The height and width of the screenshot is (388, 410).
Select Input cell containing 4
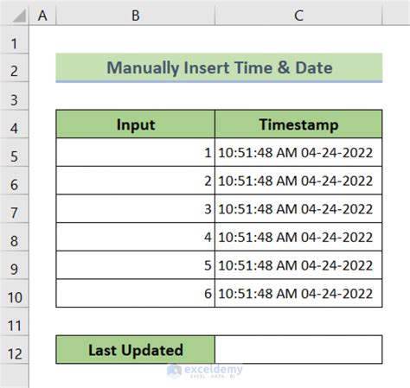pyautogui.click(x=136, y=237)
